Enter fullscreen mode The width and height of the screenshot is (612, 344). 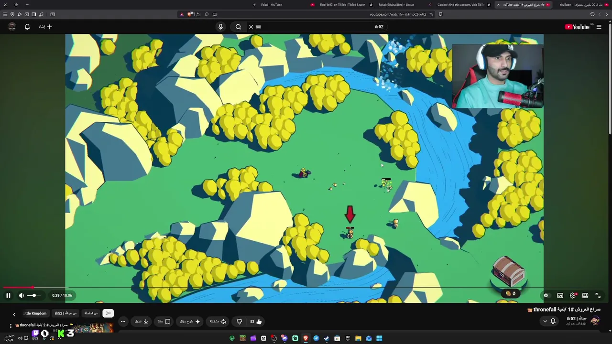(598, 296)
